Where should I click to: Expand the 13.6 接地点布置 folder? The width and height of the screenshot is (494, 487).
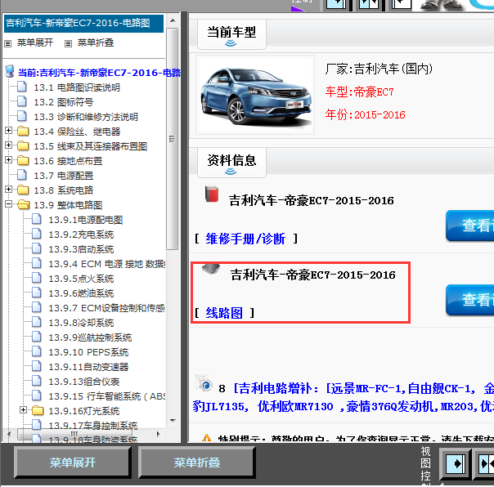click(8, 160)
